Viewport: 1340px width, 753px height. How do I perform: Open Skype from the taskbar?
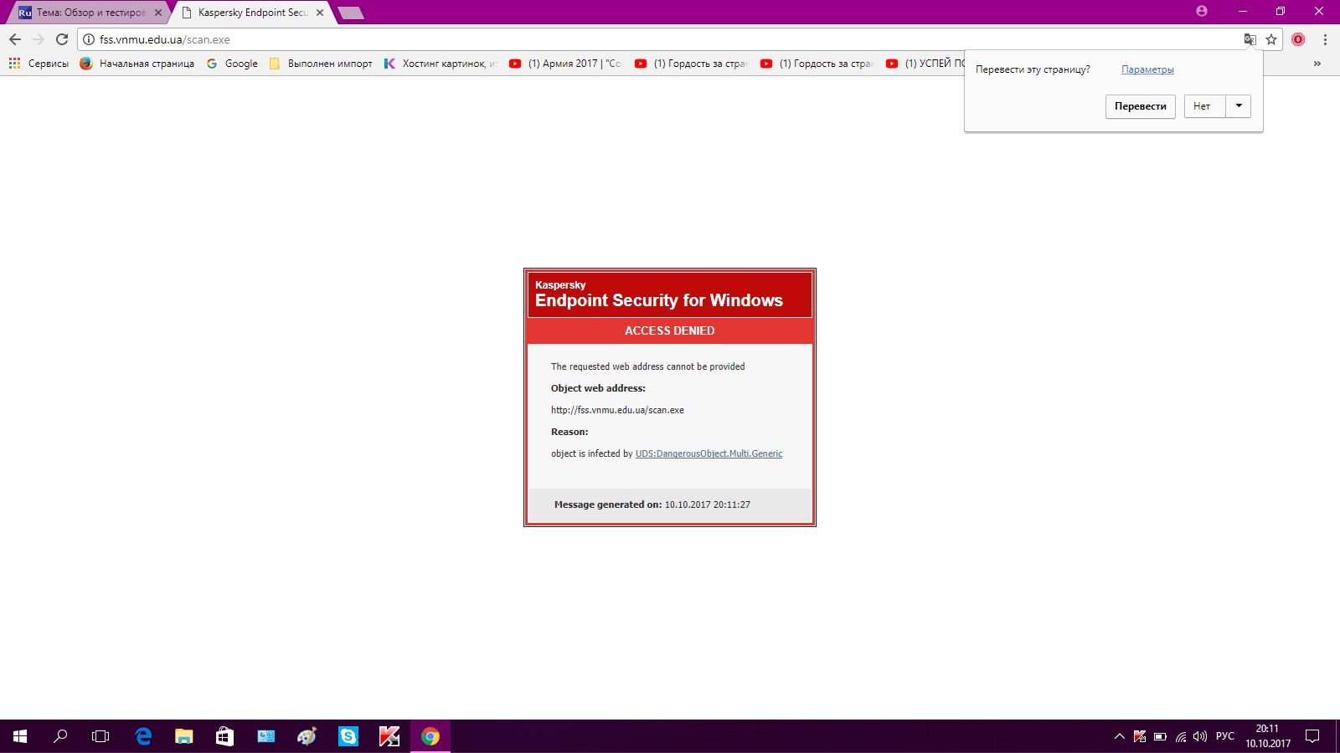(348, 736)
